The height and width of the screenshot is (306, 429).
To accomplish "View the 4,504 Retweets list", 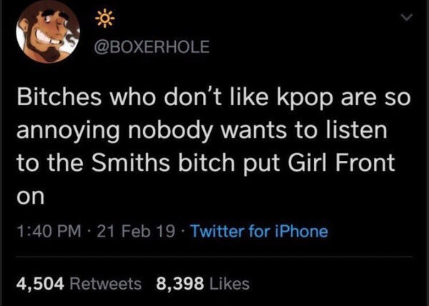I will (79, 284).
